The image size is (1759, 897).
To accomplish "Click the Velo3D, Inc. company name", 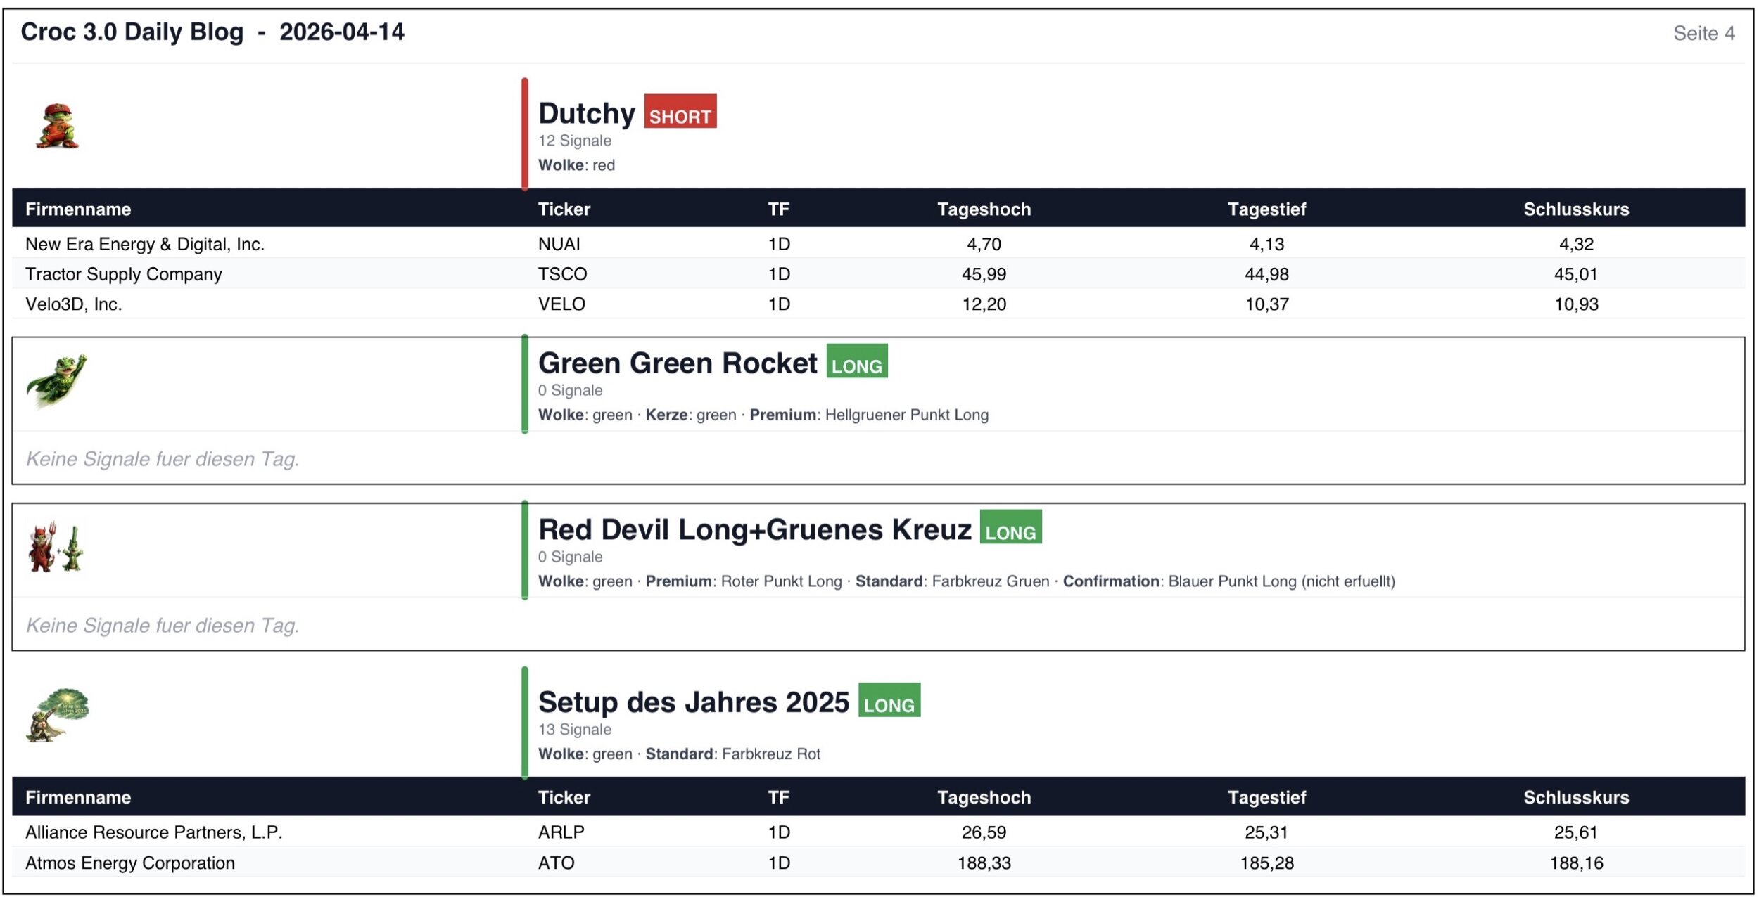I will tap(74, 304).
